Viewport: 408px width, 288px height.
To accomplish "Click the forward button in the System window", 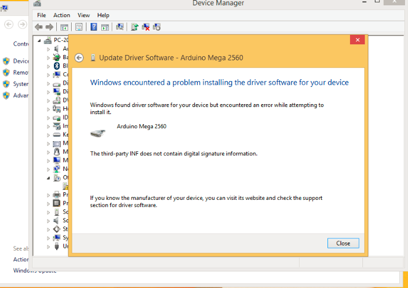I will tap(23, 25).
